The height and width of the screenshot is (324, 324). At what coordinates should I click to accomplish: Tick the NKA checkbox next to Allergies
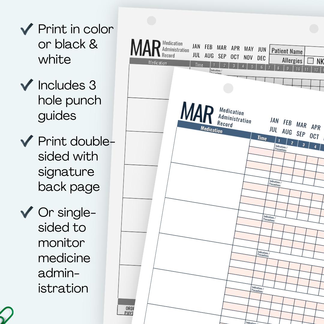click(310, 61)
